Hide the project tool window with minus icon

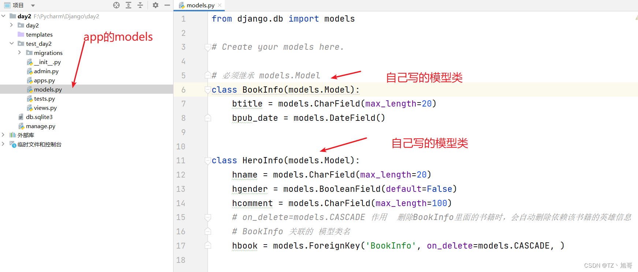click(167, 5)
